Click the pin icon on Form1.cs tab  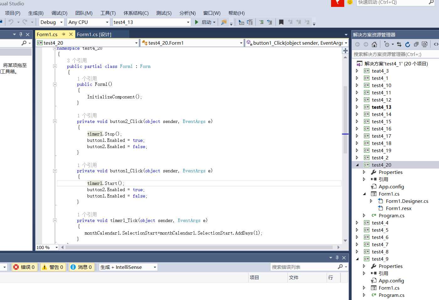pos(64,34)
